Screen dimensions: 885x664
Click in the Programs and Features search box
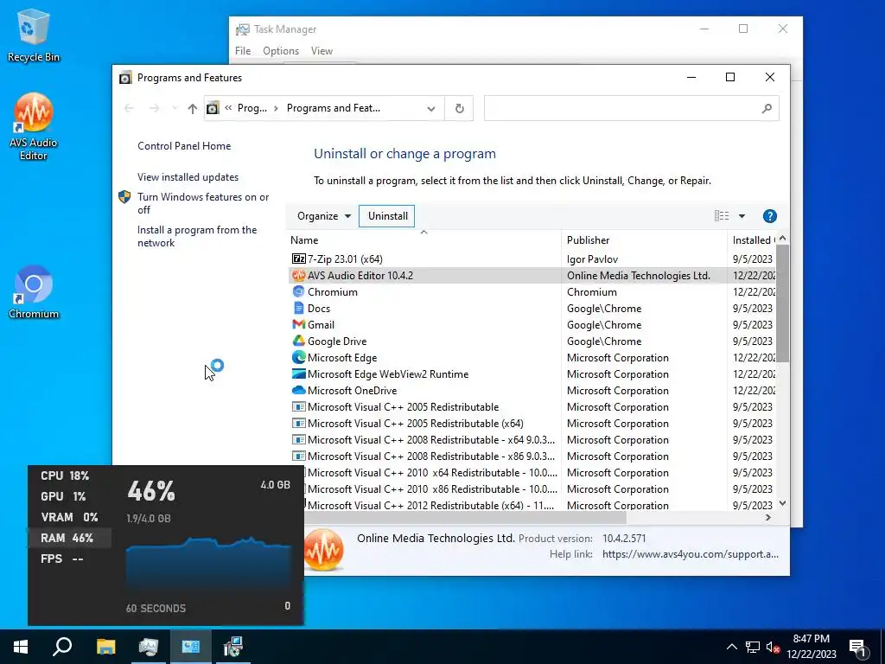click(x=631, y=108)
